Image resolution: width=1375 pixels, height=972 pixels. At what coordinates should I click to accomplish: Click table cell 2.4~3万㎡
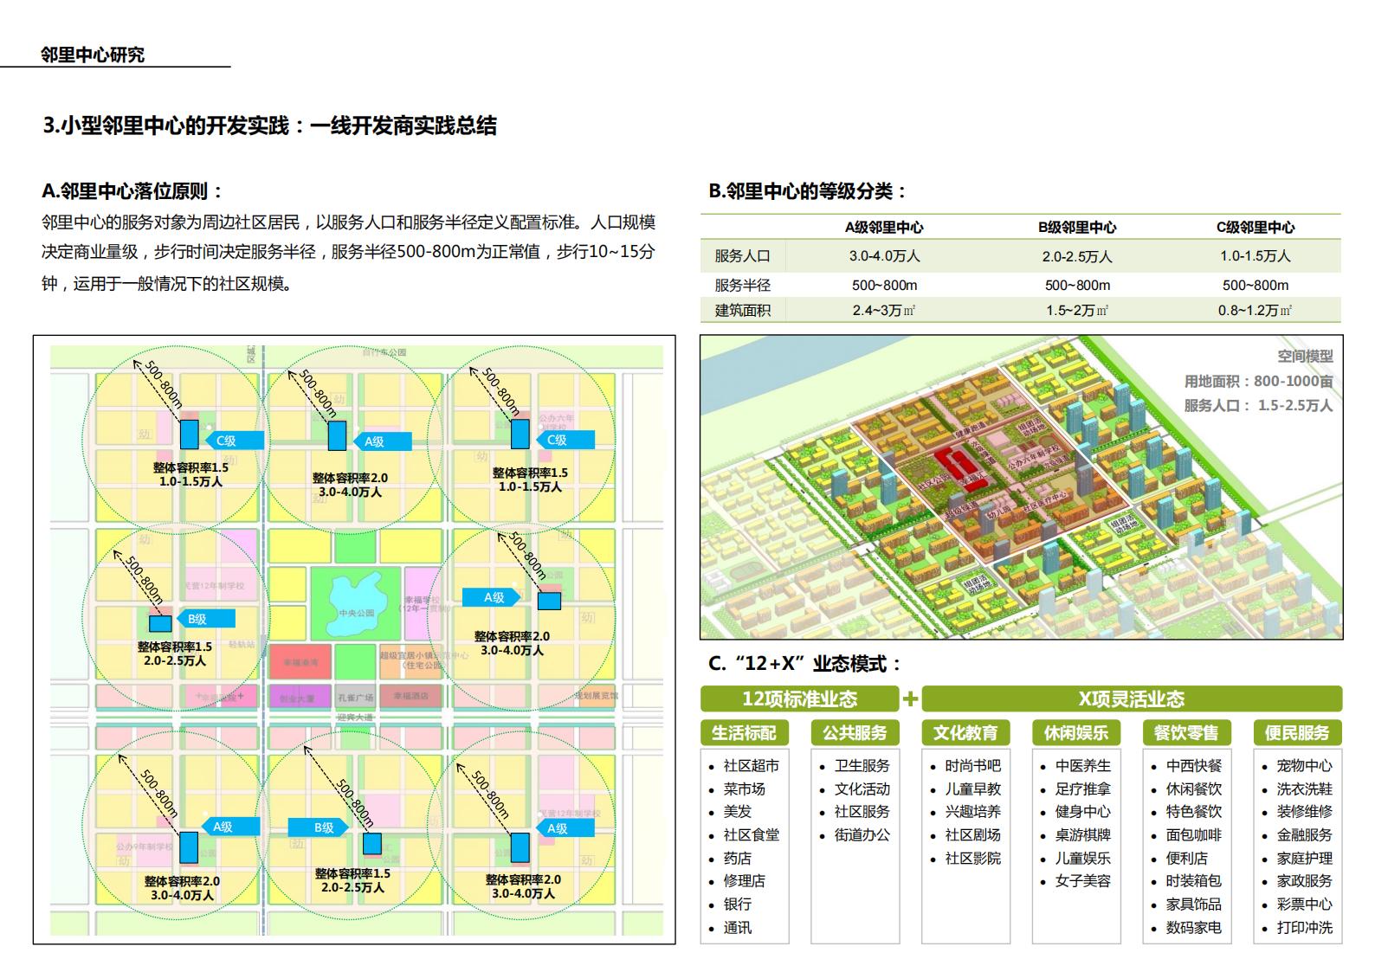[884, 310]
